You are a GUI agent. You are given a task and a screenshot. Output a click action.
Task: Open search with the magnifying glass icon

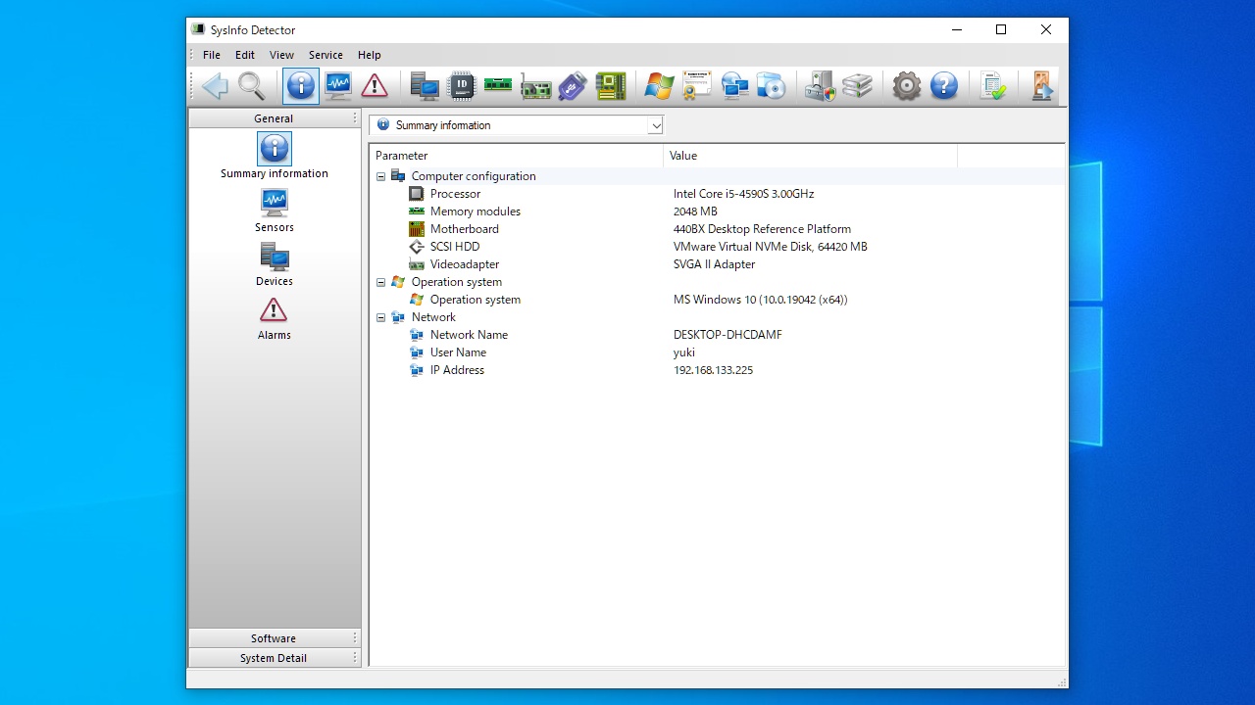252,86
